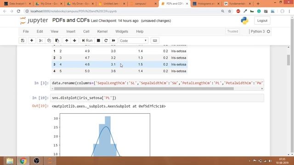294x165 pixels.
Task: Close the PDFs and CDFs tab
Action: pyautogui.click(x=187, y=4)
